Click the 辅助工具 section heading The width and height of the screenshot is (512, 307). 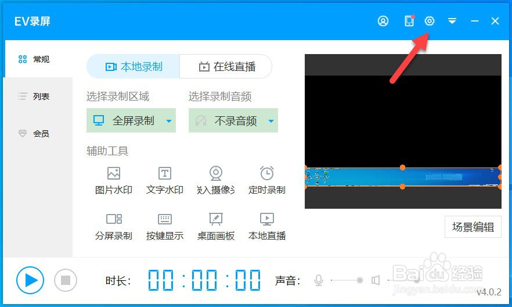pyautogui.click(x=107, y=151)
